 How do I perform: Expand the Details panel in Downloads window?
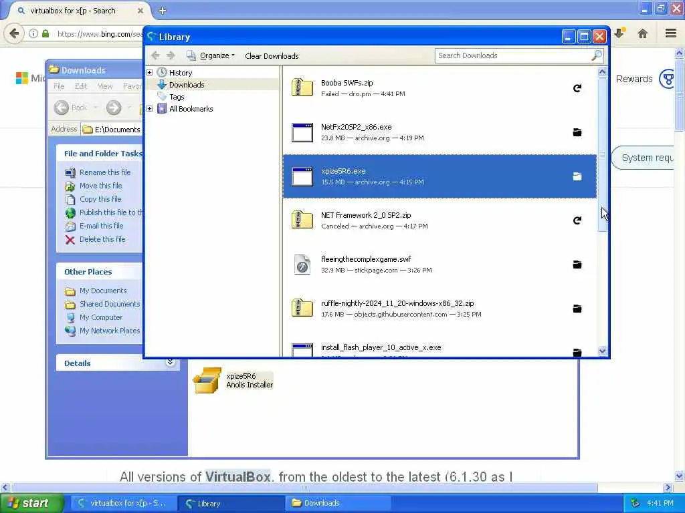[x=171, y=363]
